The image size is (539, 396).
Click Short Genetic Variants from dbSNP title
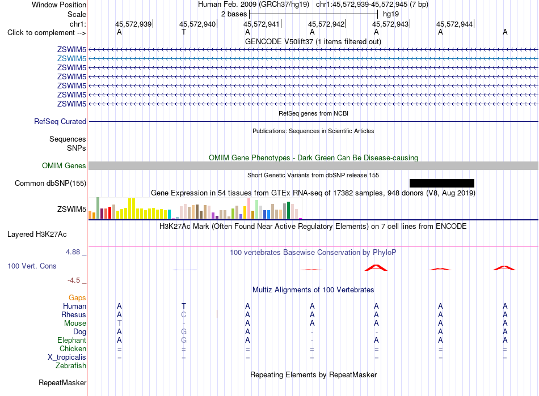coord(313,175)
